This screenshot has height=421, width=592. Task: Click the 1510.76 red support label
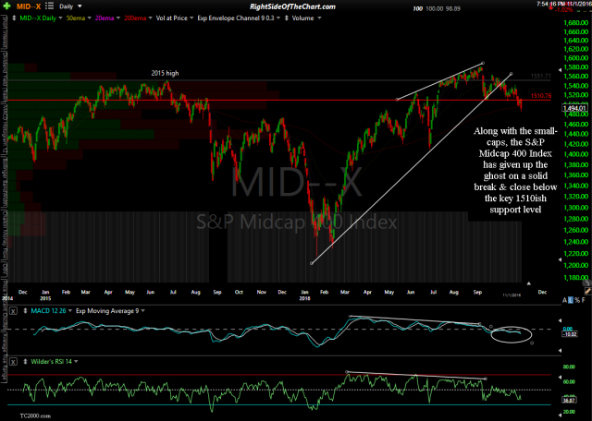click(540, 96)
